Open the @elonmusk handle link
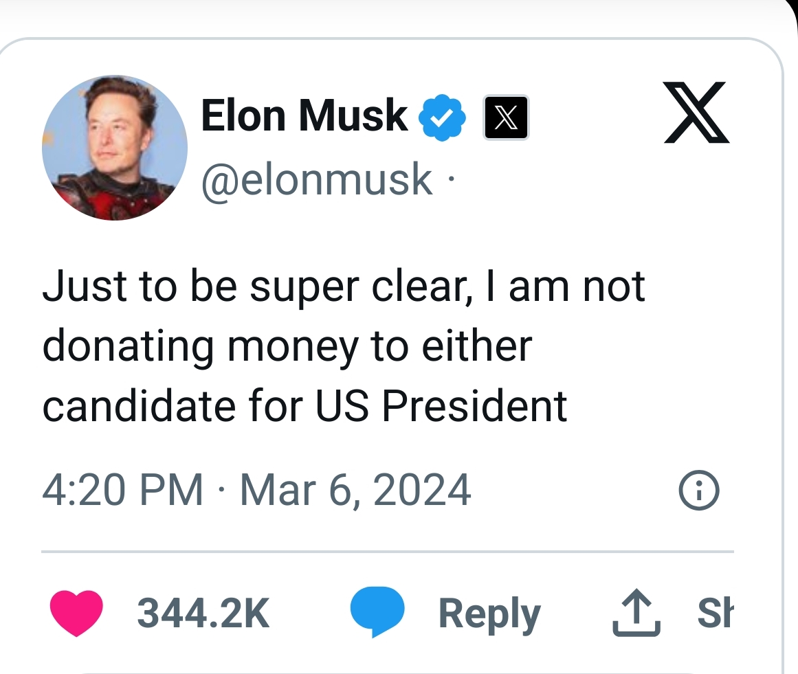This screenshot has width=798, height=674. tap(317, 179)
